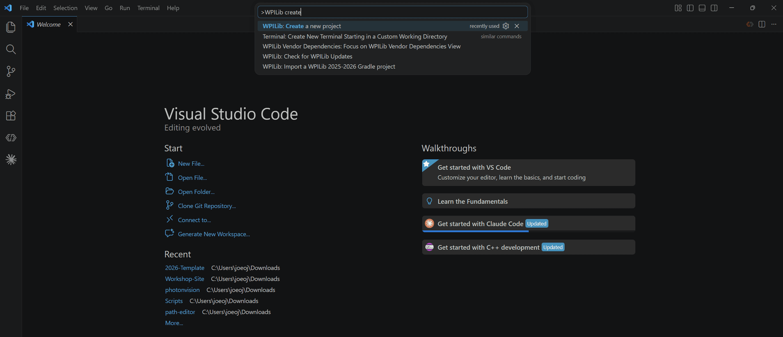
Task: Open the Run and Debug view
Action: pyautogui.click(x=11, y=94)
